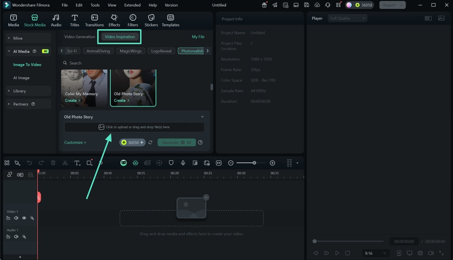Open the View menu
Screen dimensions: 453x260
[112, 5]
